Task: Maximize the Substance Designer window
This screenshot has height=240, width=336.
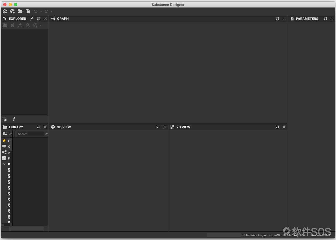Action: tap(16, 5)
